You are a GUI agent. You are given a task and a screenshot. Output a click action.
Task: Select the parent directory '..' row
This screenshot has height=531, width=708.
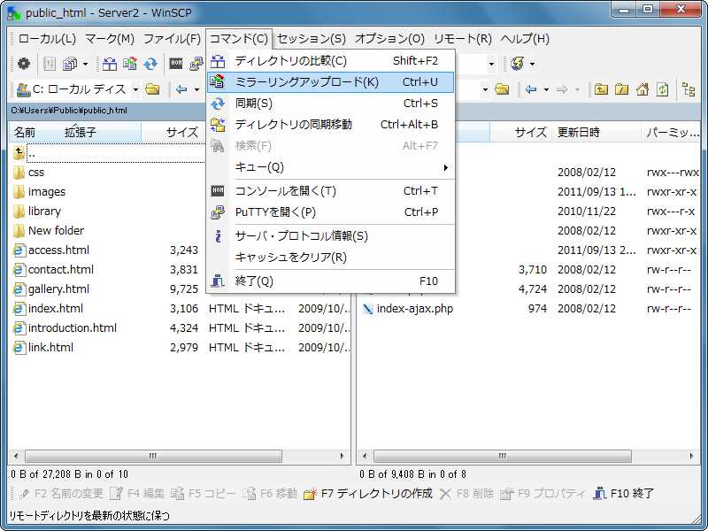tap(108, 153)
